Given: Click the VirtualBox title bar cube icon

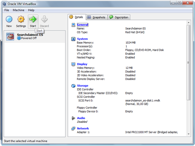Looking at the screenshot, I should tap(4, 4).
